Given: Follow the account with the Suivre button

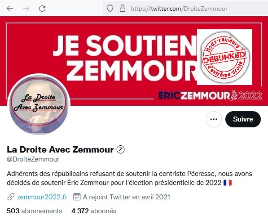Looking at the screenshot, I should coord(243,119).
